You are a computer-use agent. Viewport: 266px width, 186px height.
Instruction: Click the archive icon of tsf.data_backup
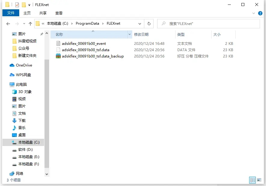(x=58, y=56)
